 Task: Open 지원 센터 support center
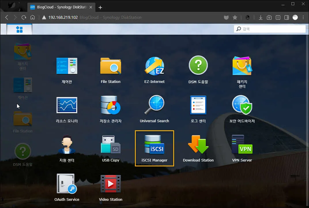click(x=67, y=148)
